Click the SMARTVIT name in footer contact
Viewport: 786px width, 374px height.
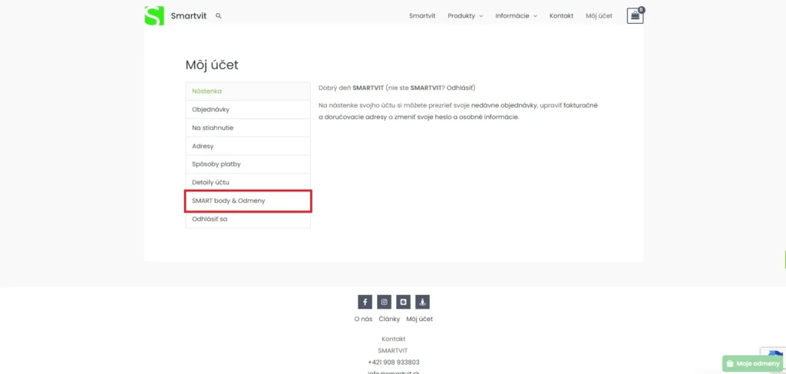pos(394,350)
